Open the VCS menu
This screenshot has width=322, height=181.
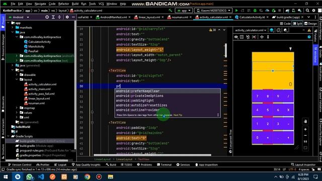pos(101,4)
